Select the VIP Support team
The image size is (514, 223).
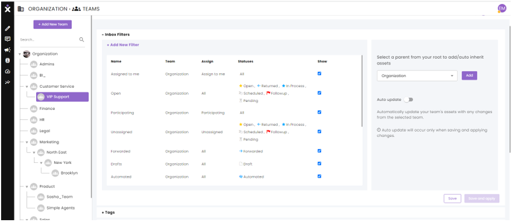62,97
